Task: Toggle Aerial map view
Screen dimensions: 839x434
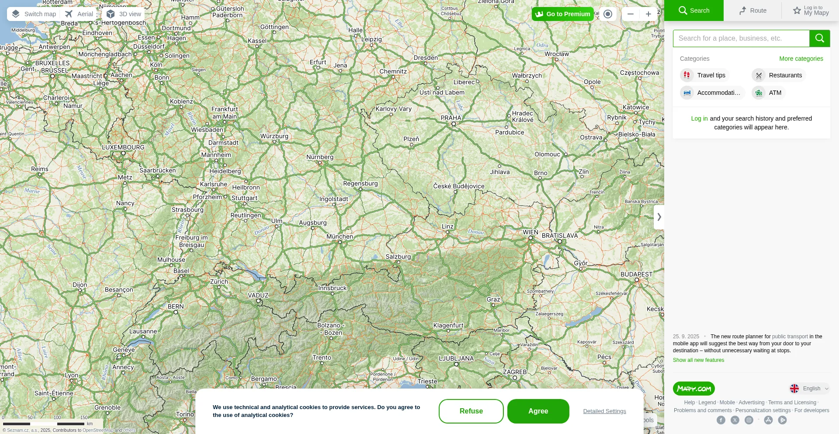Action: click(x=79, y=14)
